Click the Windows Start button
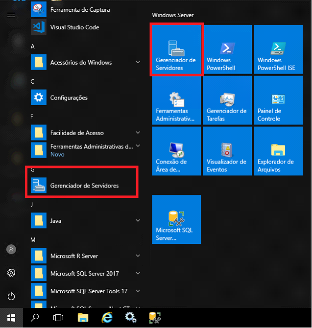Screen dimensions: 312x328 point(11,318)
